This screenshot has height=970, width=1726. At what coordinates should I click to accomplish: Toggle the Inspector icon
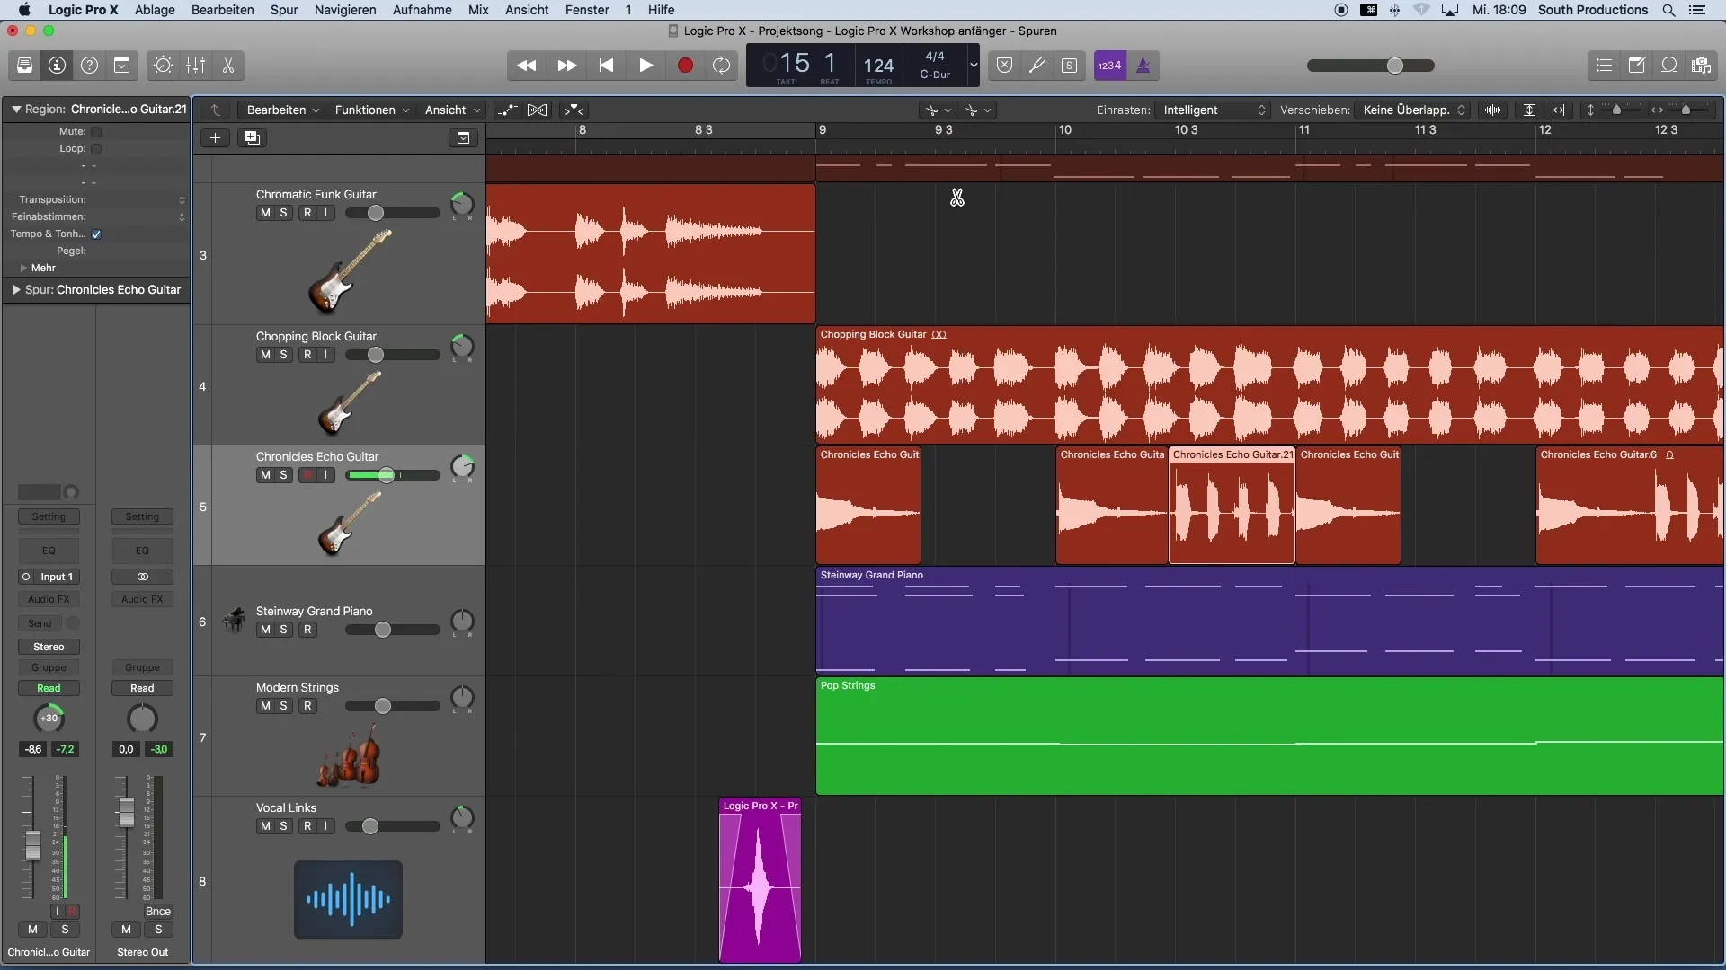57,66
